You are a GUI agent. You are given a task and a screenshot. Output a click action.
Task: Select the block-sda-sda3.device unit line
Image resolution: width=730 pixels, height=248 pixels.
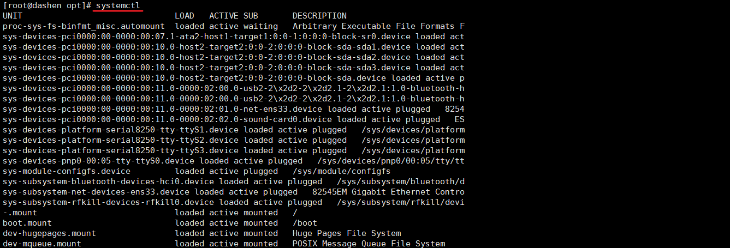233,68
